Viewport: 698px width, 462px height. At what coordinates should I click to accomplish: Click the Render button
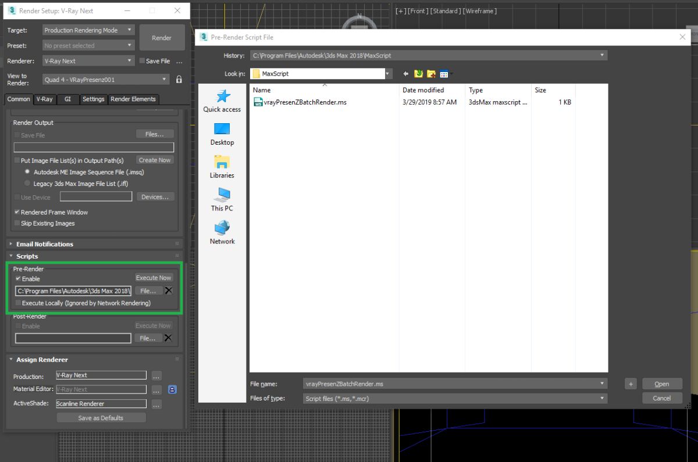(x=162, y=38)
